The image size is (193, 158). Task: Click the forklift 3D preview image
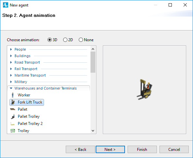pyautogui.click(x=145, y=89)
